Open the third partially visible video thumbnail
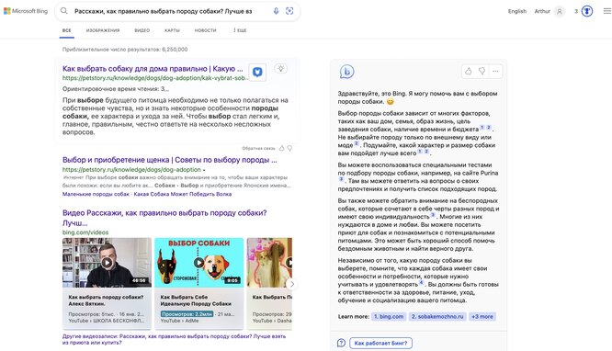Viewport: 612px width, 351px height. click(269, 263)
